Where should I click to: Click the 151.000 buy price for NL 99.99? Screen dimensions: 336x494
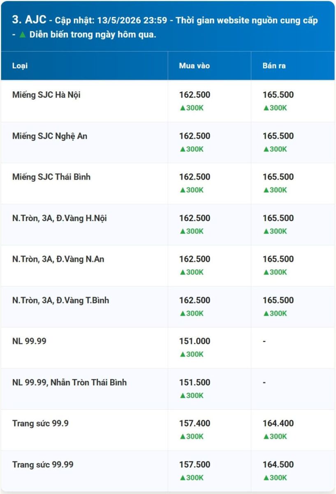(195, 341)
